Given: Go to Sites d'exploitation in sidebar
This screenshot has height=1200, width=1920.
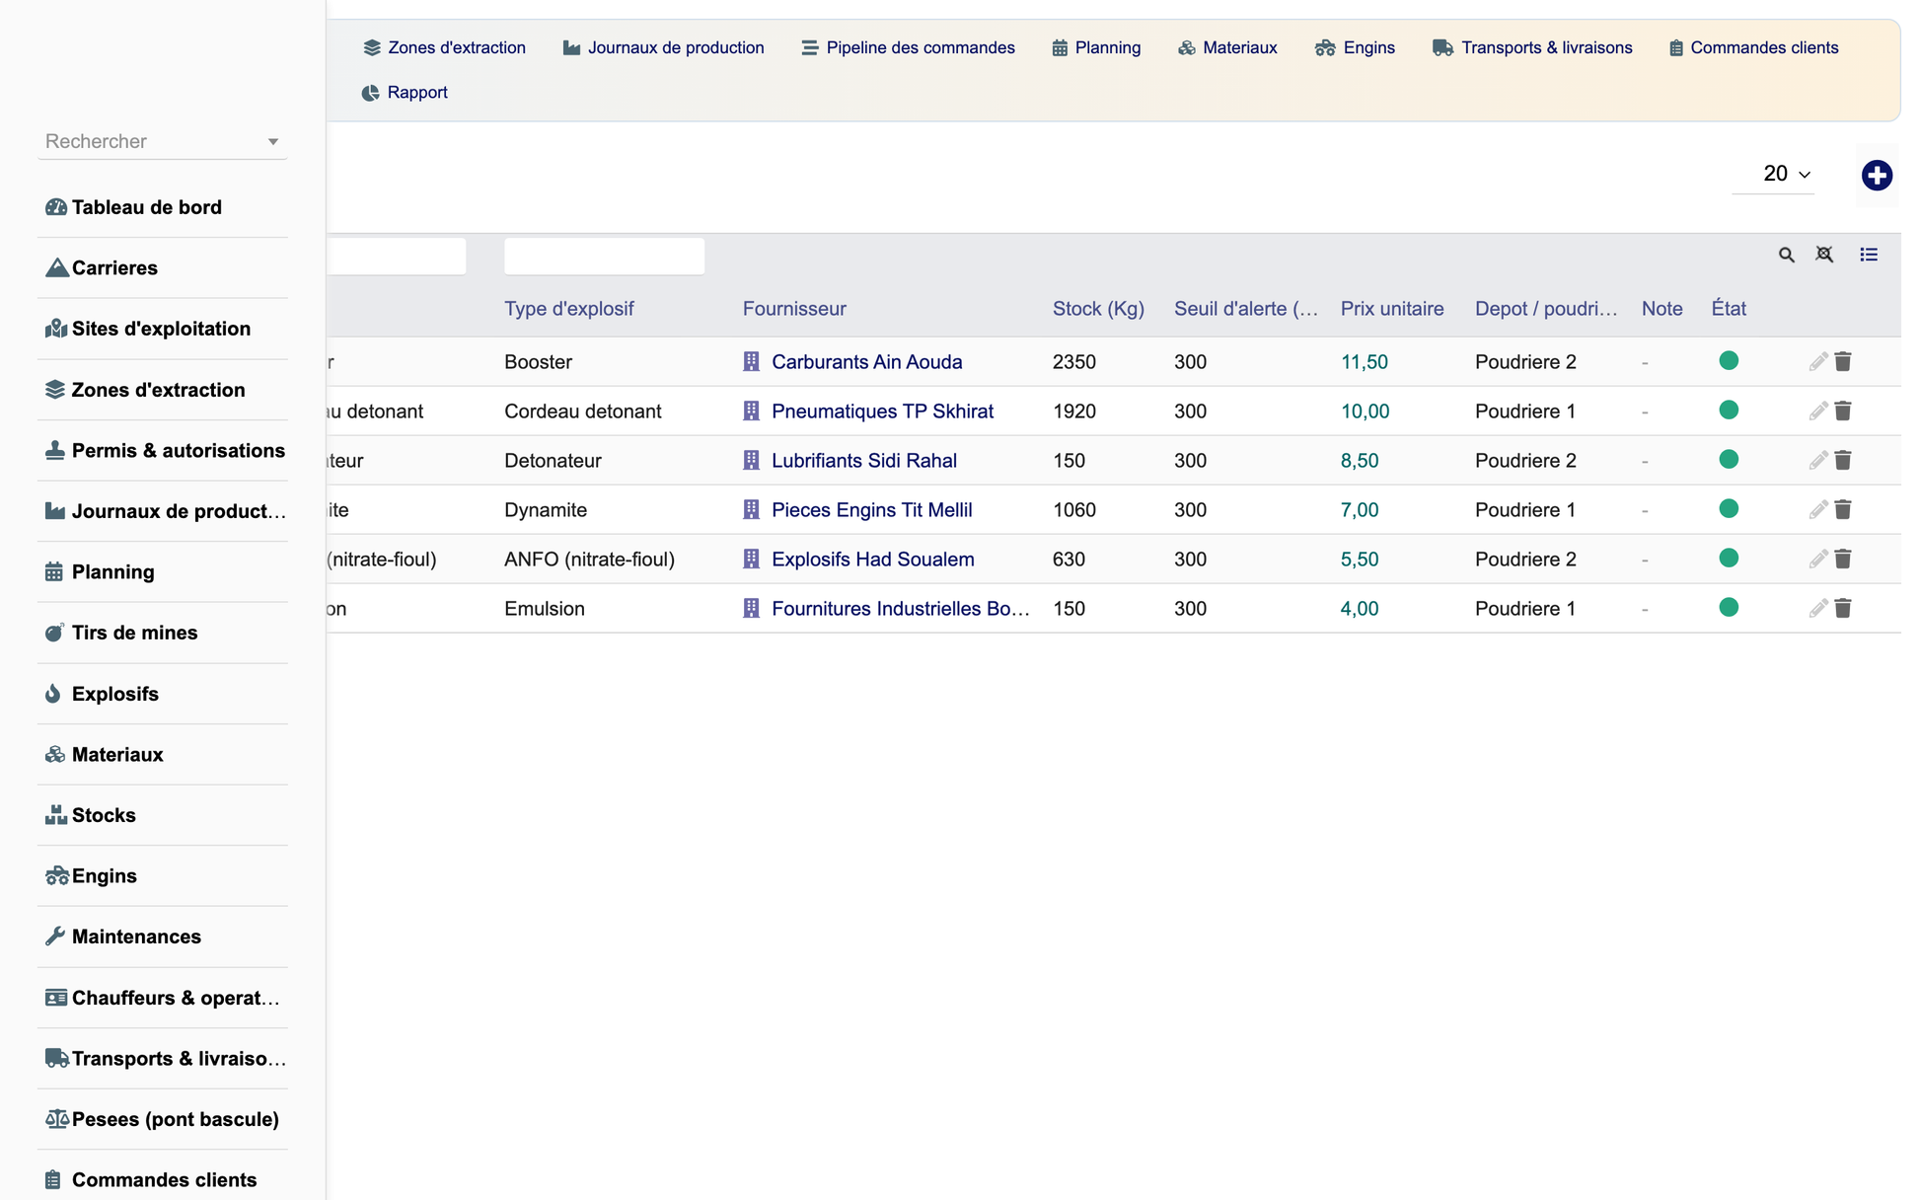Looking at the screenshot, I should coord(162,329).
